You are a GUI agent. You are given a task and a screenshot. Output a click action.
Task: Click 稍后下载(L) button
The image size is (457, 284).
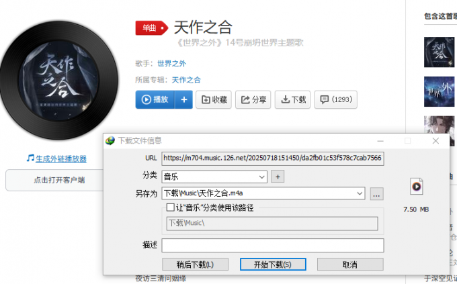196,265
